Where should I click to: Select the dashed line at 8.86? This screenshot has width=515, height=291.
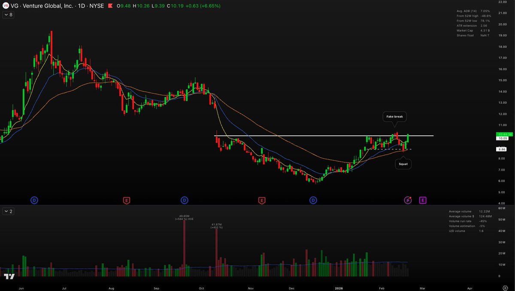pos(388,149)
